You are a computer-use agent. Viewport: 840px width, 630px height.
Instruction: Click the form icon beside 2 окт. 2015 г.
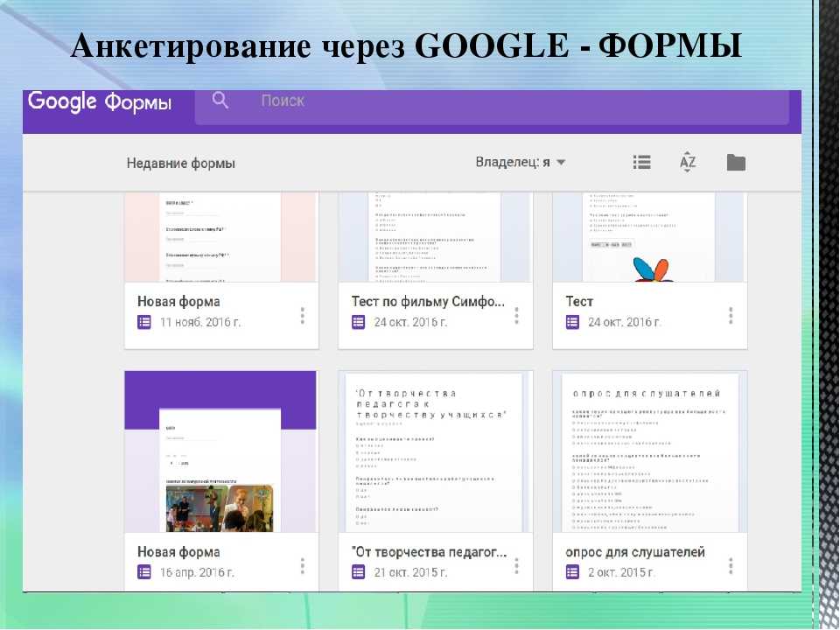pyautogui.click(x=572, y=572)
